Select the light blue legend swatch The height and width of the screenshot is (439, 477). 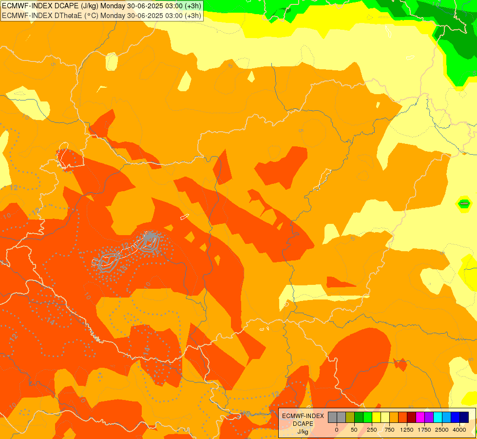pyautogui.click(x=447, y=417)
